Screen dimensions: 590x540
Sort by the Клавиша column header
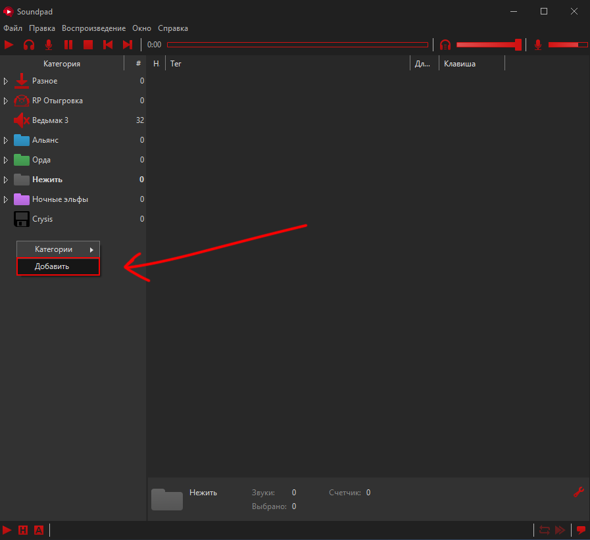point(472,64)
